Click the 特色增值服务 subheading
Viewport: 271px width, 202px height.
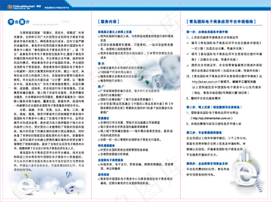(x=106, y=146)
